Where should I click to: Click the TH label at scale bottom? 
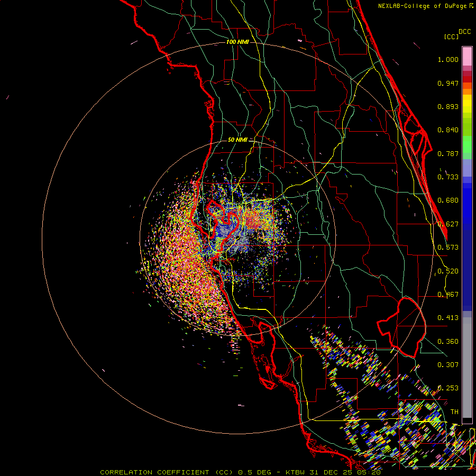454,412
